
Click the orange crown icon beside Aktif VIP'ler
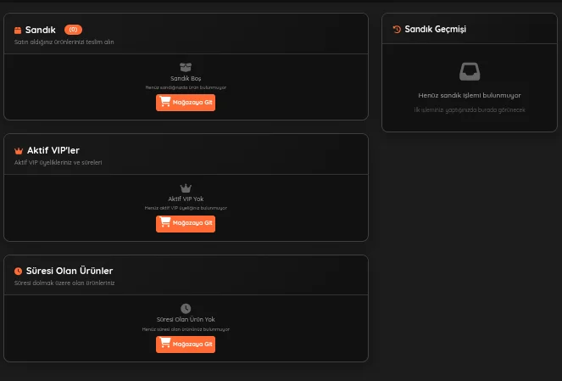pyautogui.click(x=19, y=151)
